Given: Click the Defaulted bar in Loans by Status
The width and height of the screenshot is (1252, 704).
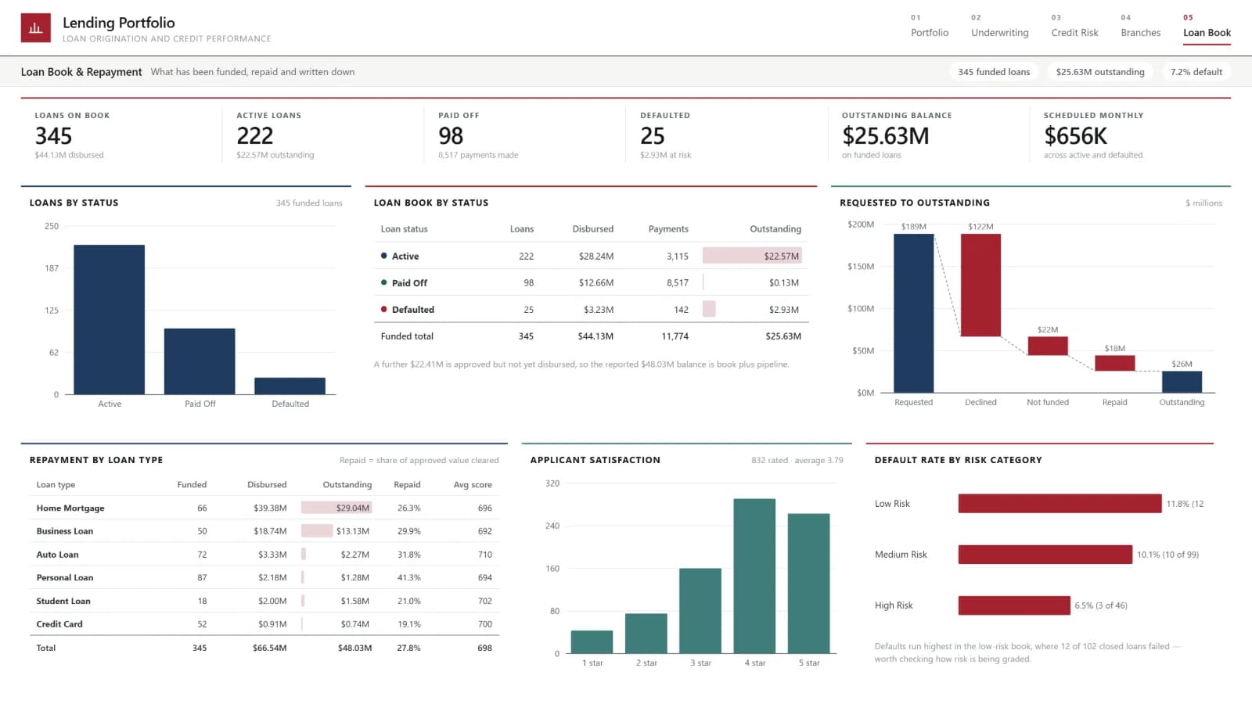Looking at the screenshot, I should (290, 386).
